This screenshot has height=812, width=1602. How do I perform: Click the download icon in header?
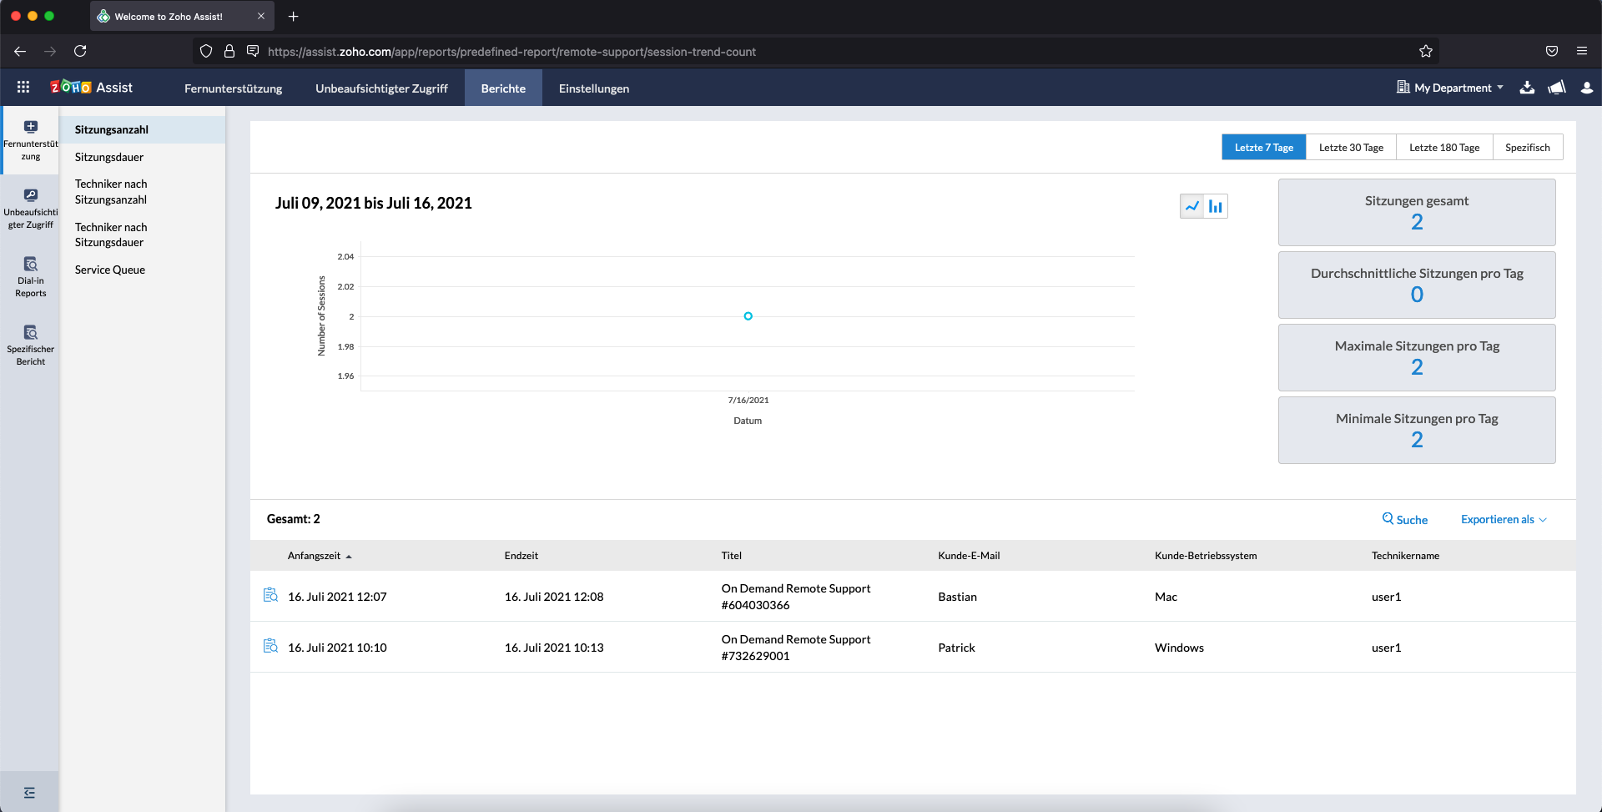click(1527, 88)
